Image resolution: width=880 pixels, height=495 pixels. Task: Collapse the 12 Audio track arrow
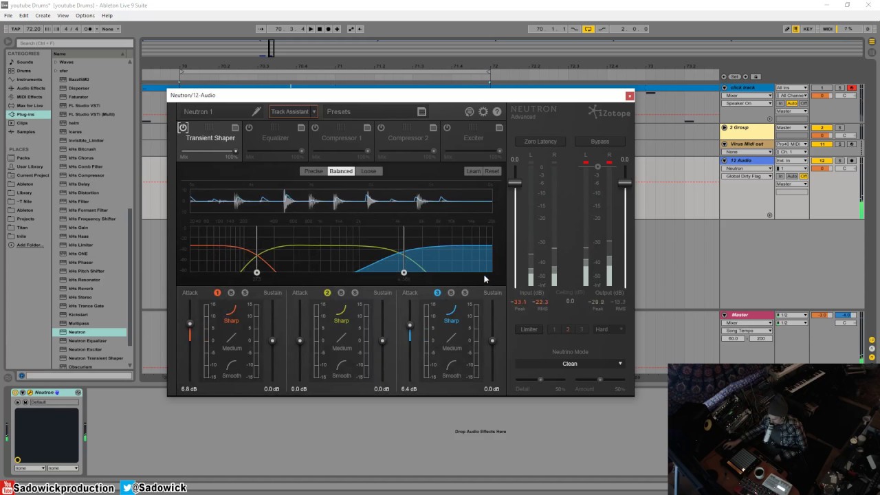(x=724, y=160)
